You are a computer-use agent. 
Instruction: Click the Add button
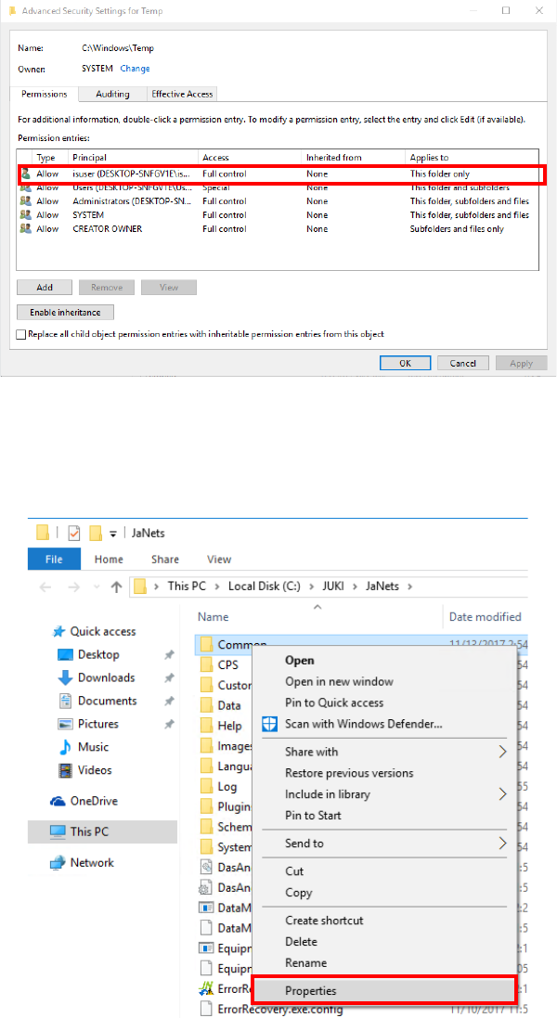pyautogui.click(x=45, y=287)
